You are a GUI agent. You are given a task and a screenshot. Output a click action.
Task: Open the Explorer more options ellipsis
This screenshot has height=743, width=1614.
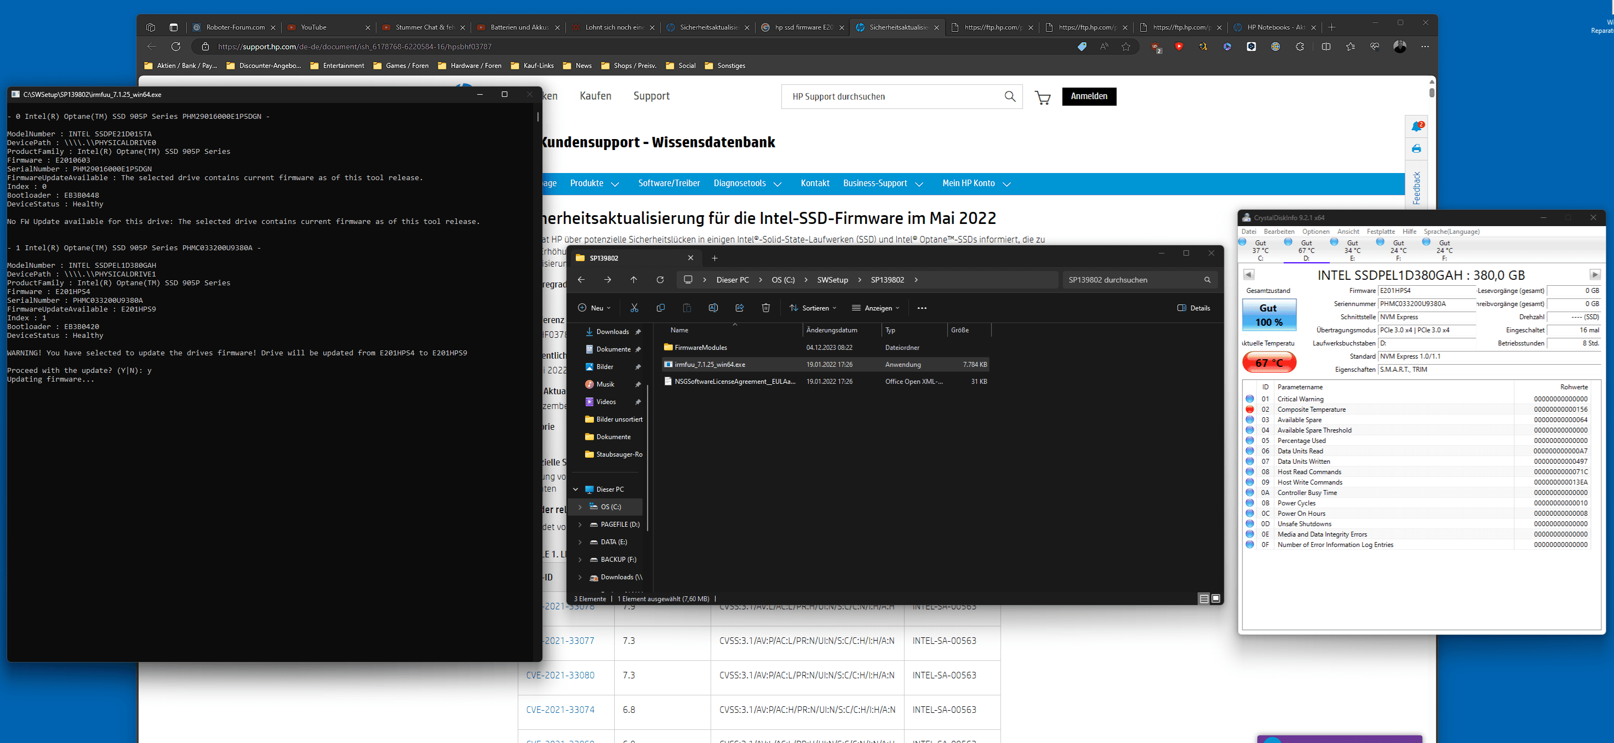point(922,308)
